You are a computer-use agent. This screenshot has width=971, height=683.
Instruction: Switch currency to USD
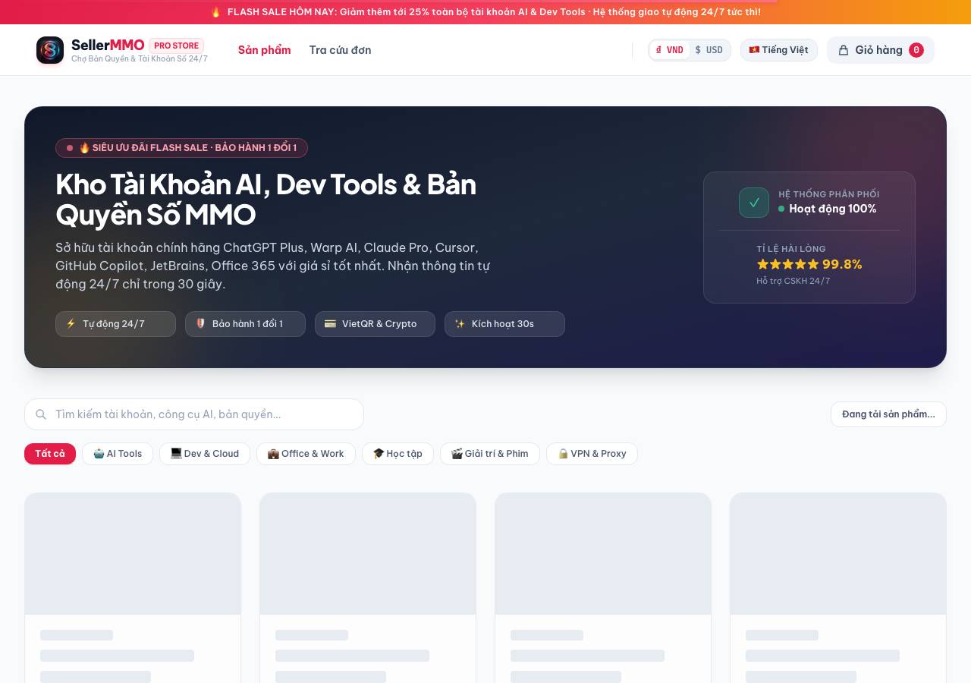coord(709,50)
